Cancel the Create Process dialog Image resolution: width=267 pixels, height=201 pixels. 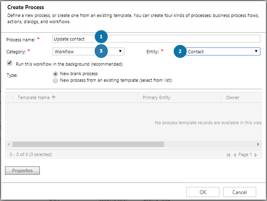239,192
